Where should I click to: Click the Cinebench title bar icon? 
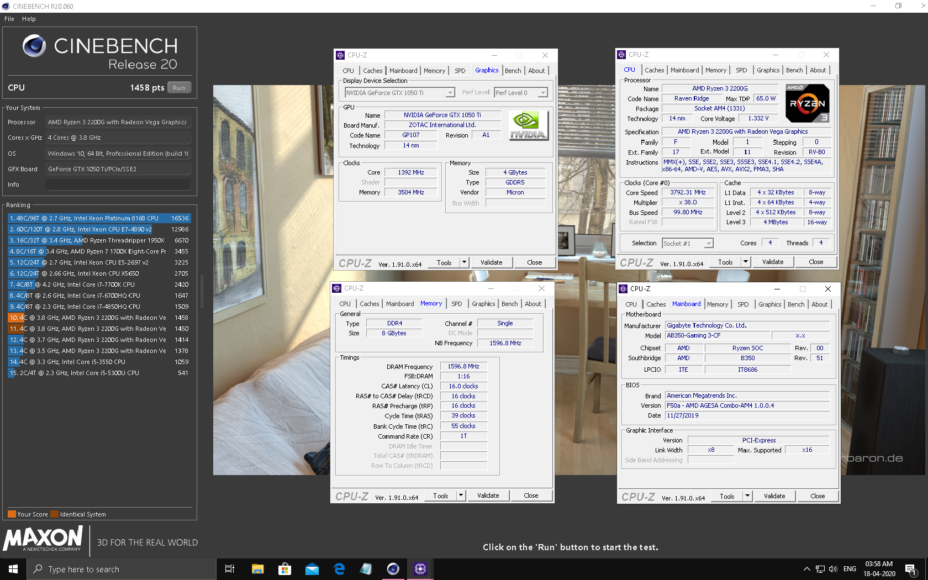(x=6, y=6)
